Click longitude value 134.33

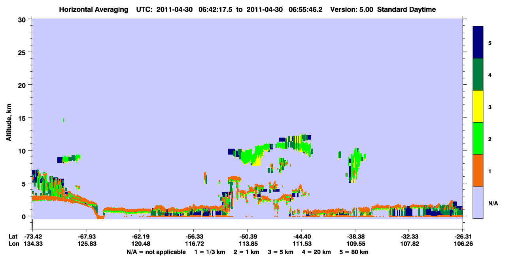pos(32,244)
